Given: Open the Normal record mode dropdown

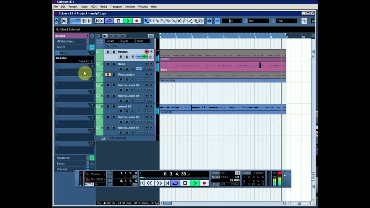Looking at the screenshot, I should [x=97, y=174].
